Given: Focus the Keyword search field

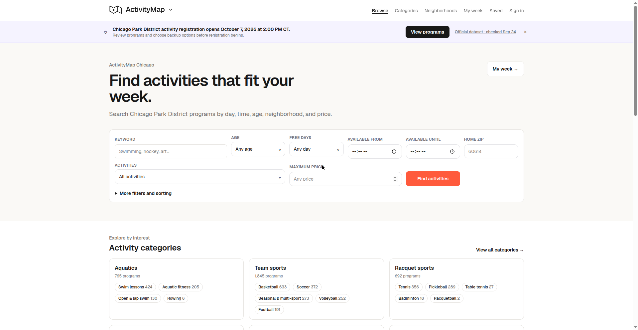Looking at the screenshot, I should pyautogui.click(x=171, y=151).
